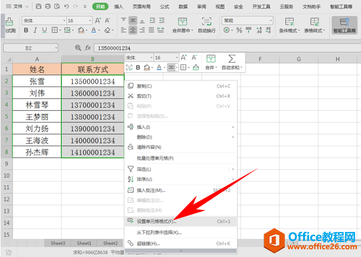Viewport: 361px width, 257px height.
Task: Toggle Underline in the ribbon font group
Action: pos(44,30)
